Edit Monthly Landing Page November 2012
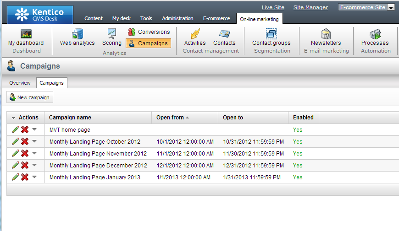This screenshot has width=399, height=231. point(16,153)
